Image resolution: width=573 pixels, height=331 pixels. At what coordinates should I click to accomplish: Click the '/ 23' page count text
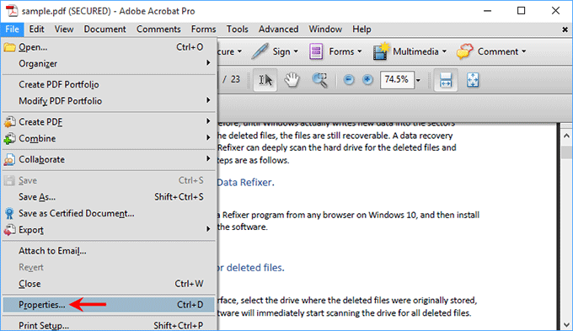click(232, 79)
